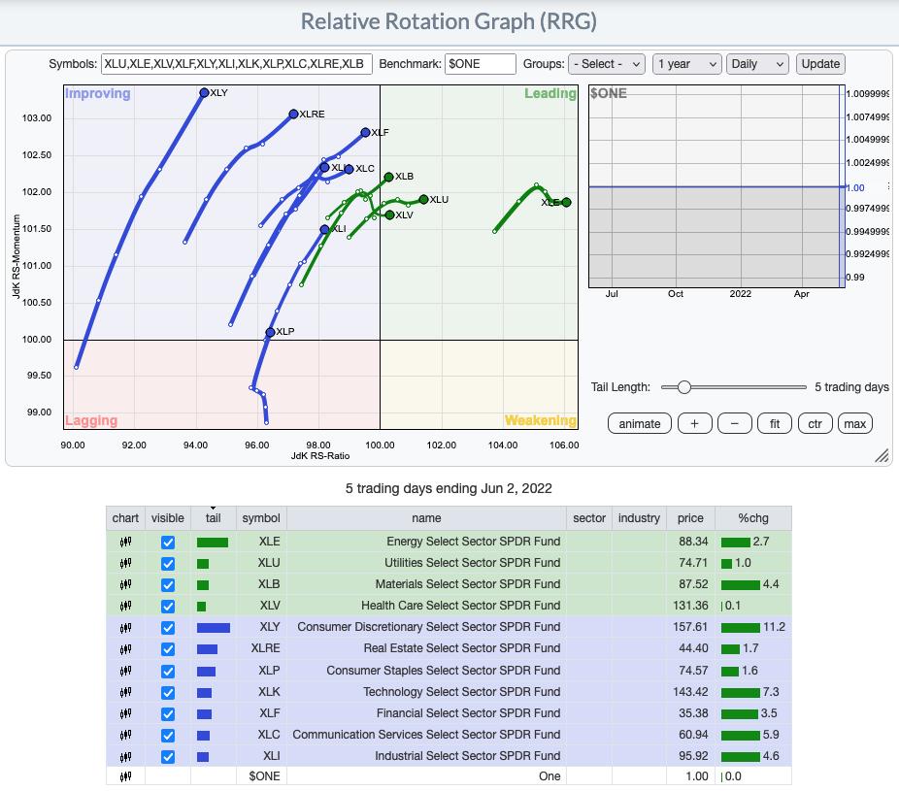The height and width of the screenshot is (791, 899).
Task: Uncheck the visible box for XLRE
Action: pyautogui.click(x=167, y=649)
